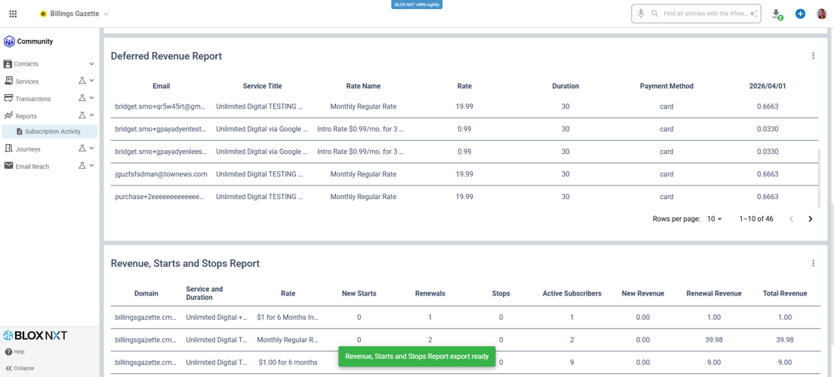The height and width of the screenshot is (377, 834).
Task: Click the Reports chevron to collapse
Action: point(91,115)
